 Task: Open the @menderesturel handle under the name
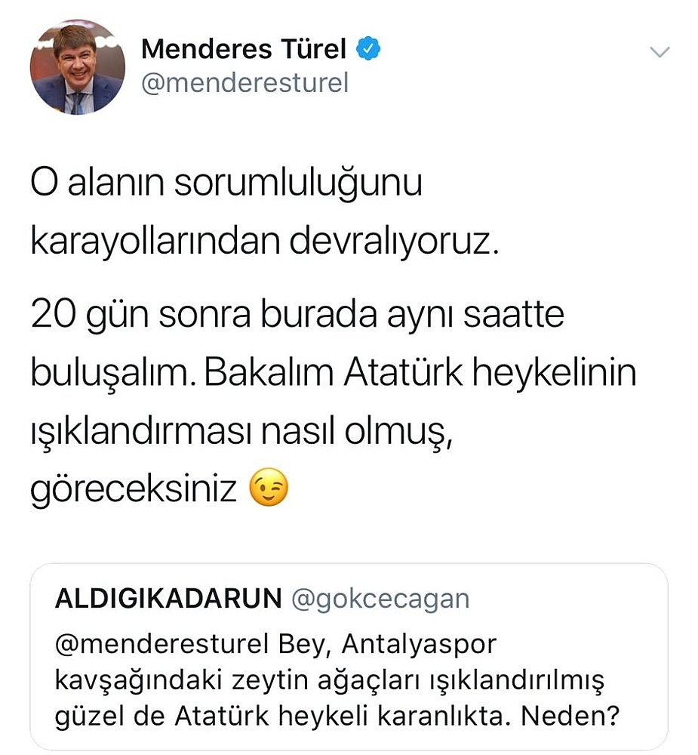[x=244, y=84]
